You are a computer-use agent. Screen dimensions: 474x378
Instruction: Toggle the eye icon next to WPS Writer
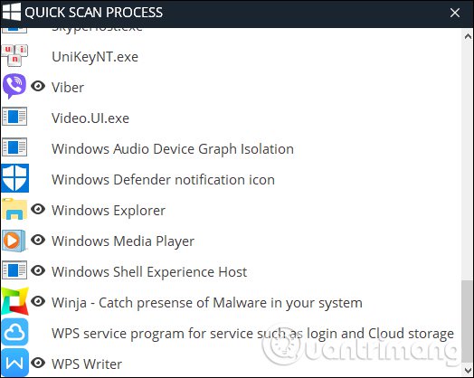pyautogui.click(x=38, y=363)
